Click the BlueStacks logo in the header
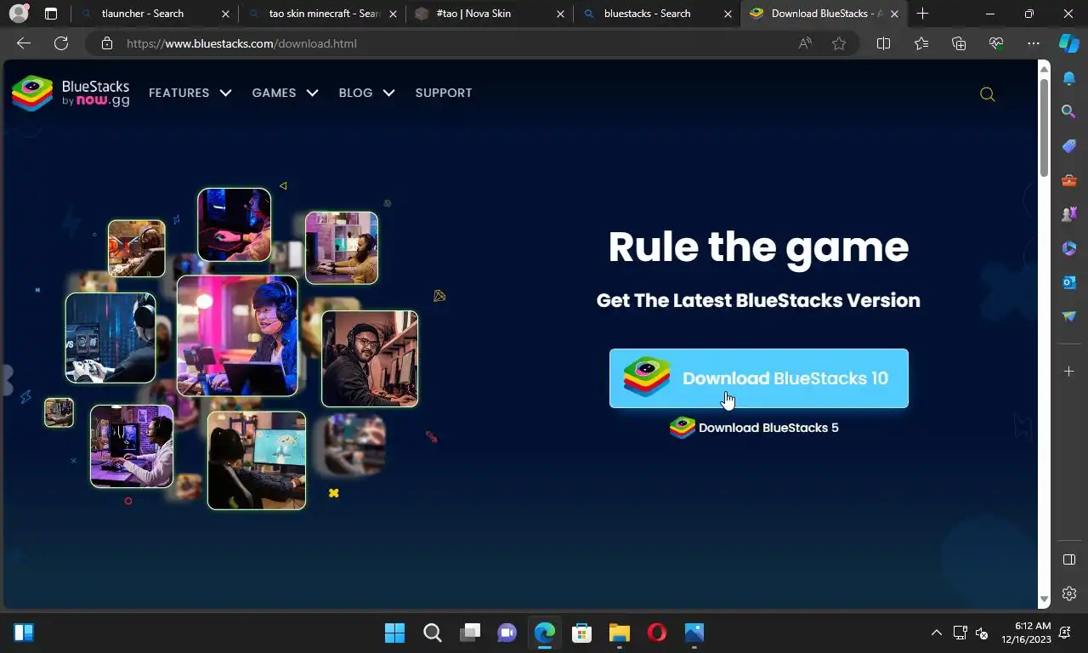The image size is (1088, 653). point(71,93)
